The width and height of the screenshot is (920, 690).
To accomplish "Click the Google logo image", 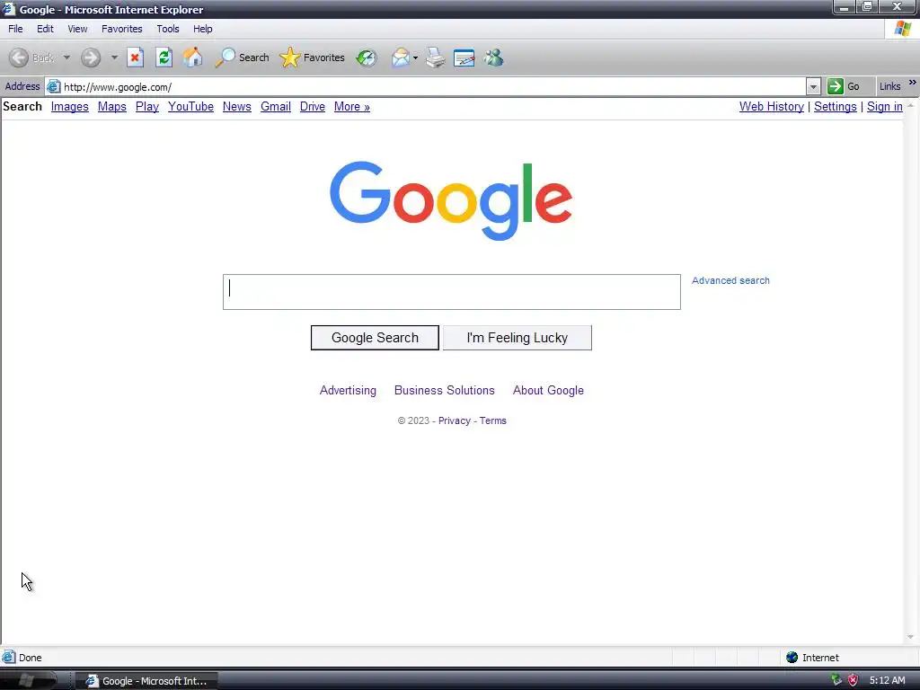I will pyautogui.click(x=451, y=200).
